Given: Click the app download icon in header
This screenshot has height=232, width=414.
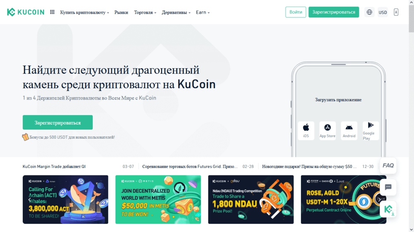Looking at the screenshot, I should [x=396, y=12].
